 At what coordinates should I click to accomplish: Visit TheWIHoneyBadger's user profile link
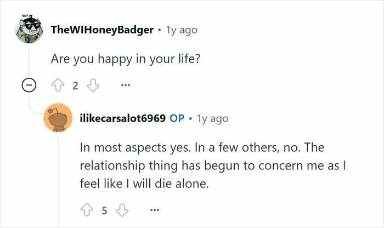pyautogui.click(x=103, y=30)
